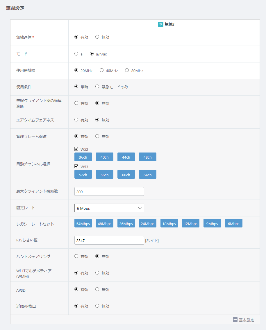The width and height of the screenshot is (266, 330).
Task: Toggle the 44ch channel button
Action: tap(126, 157)
